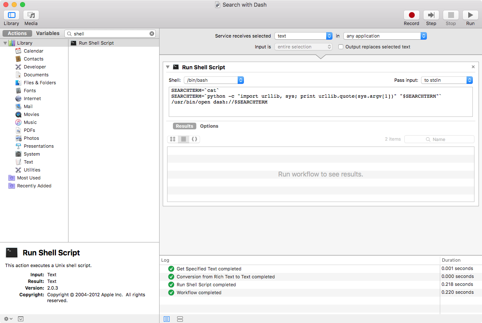Image resolution: width=482 pixels, height=323 pixels.
Task: Open the Input is entire selection dropdown
Action: tap(303, 47)
